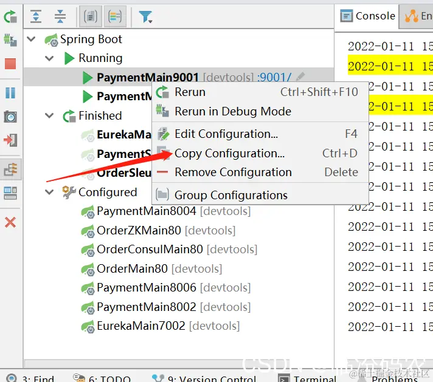Image resolution: width=433 pixels, height=382 pixels.
Task: Select PaymentMain9001 running configuration
Action: tap(148, 77)
